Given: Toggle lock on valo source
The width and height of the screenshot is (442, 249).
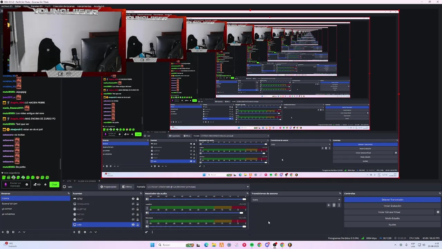Looking at the screenshot, I should click(137, 225).
